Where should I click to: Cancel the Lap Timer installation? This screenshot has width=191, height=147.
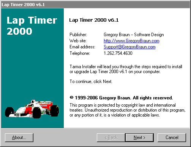click(172, 137)
